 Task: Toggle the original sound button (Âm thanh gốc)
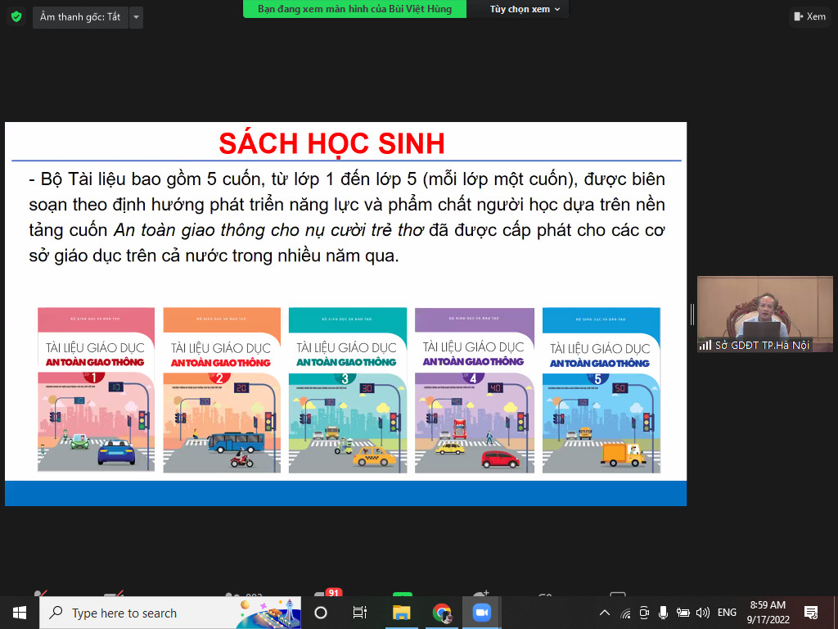tap(80, 16)
